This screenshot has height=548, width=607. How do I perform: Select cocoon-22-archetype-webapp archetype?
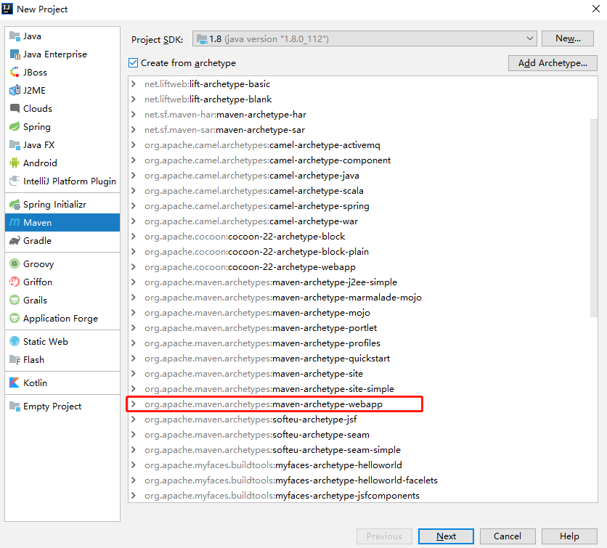pyautogui.click(x=250, y=267)
